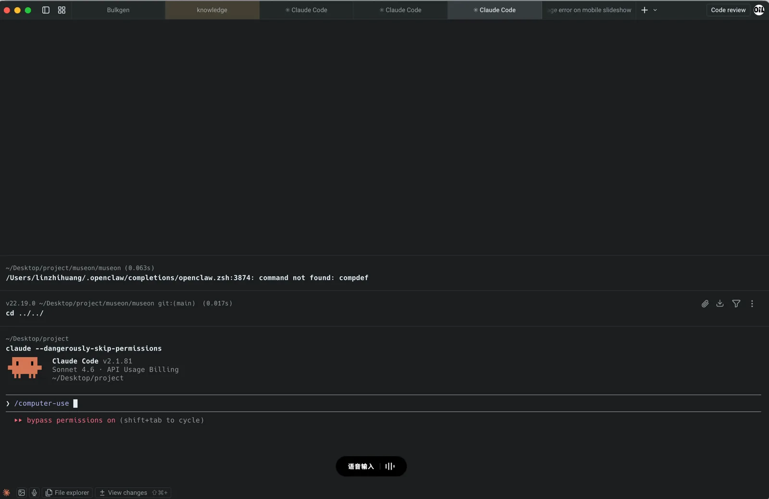This screenshot has width=769, height=499.
Task: Switch to the knowledge tab
Action: pos(212,10)
